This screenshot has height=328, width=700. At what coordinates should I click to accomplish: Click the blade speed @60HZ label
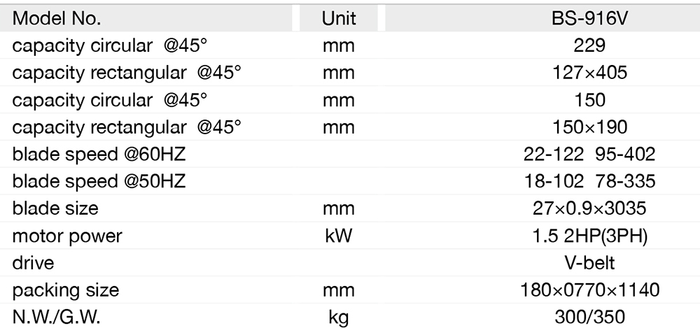click(x=99, y=155)
